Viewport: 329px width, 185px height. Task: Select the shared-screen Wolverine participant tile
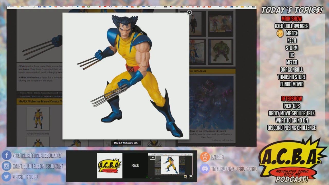click(171, 165)
